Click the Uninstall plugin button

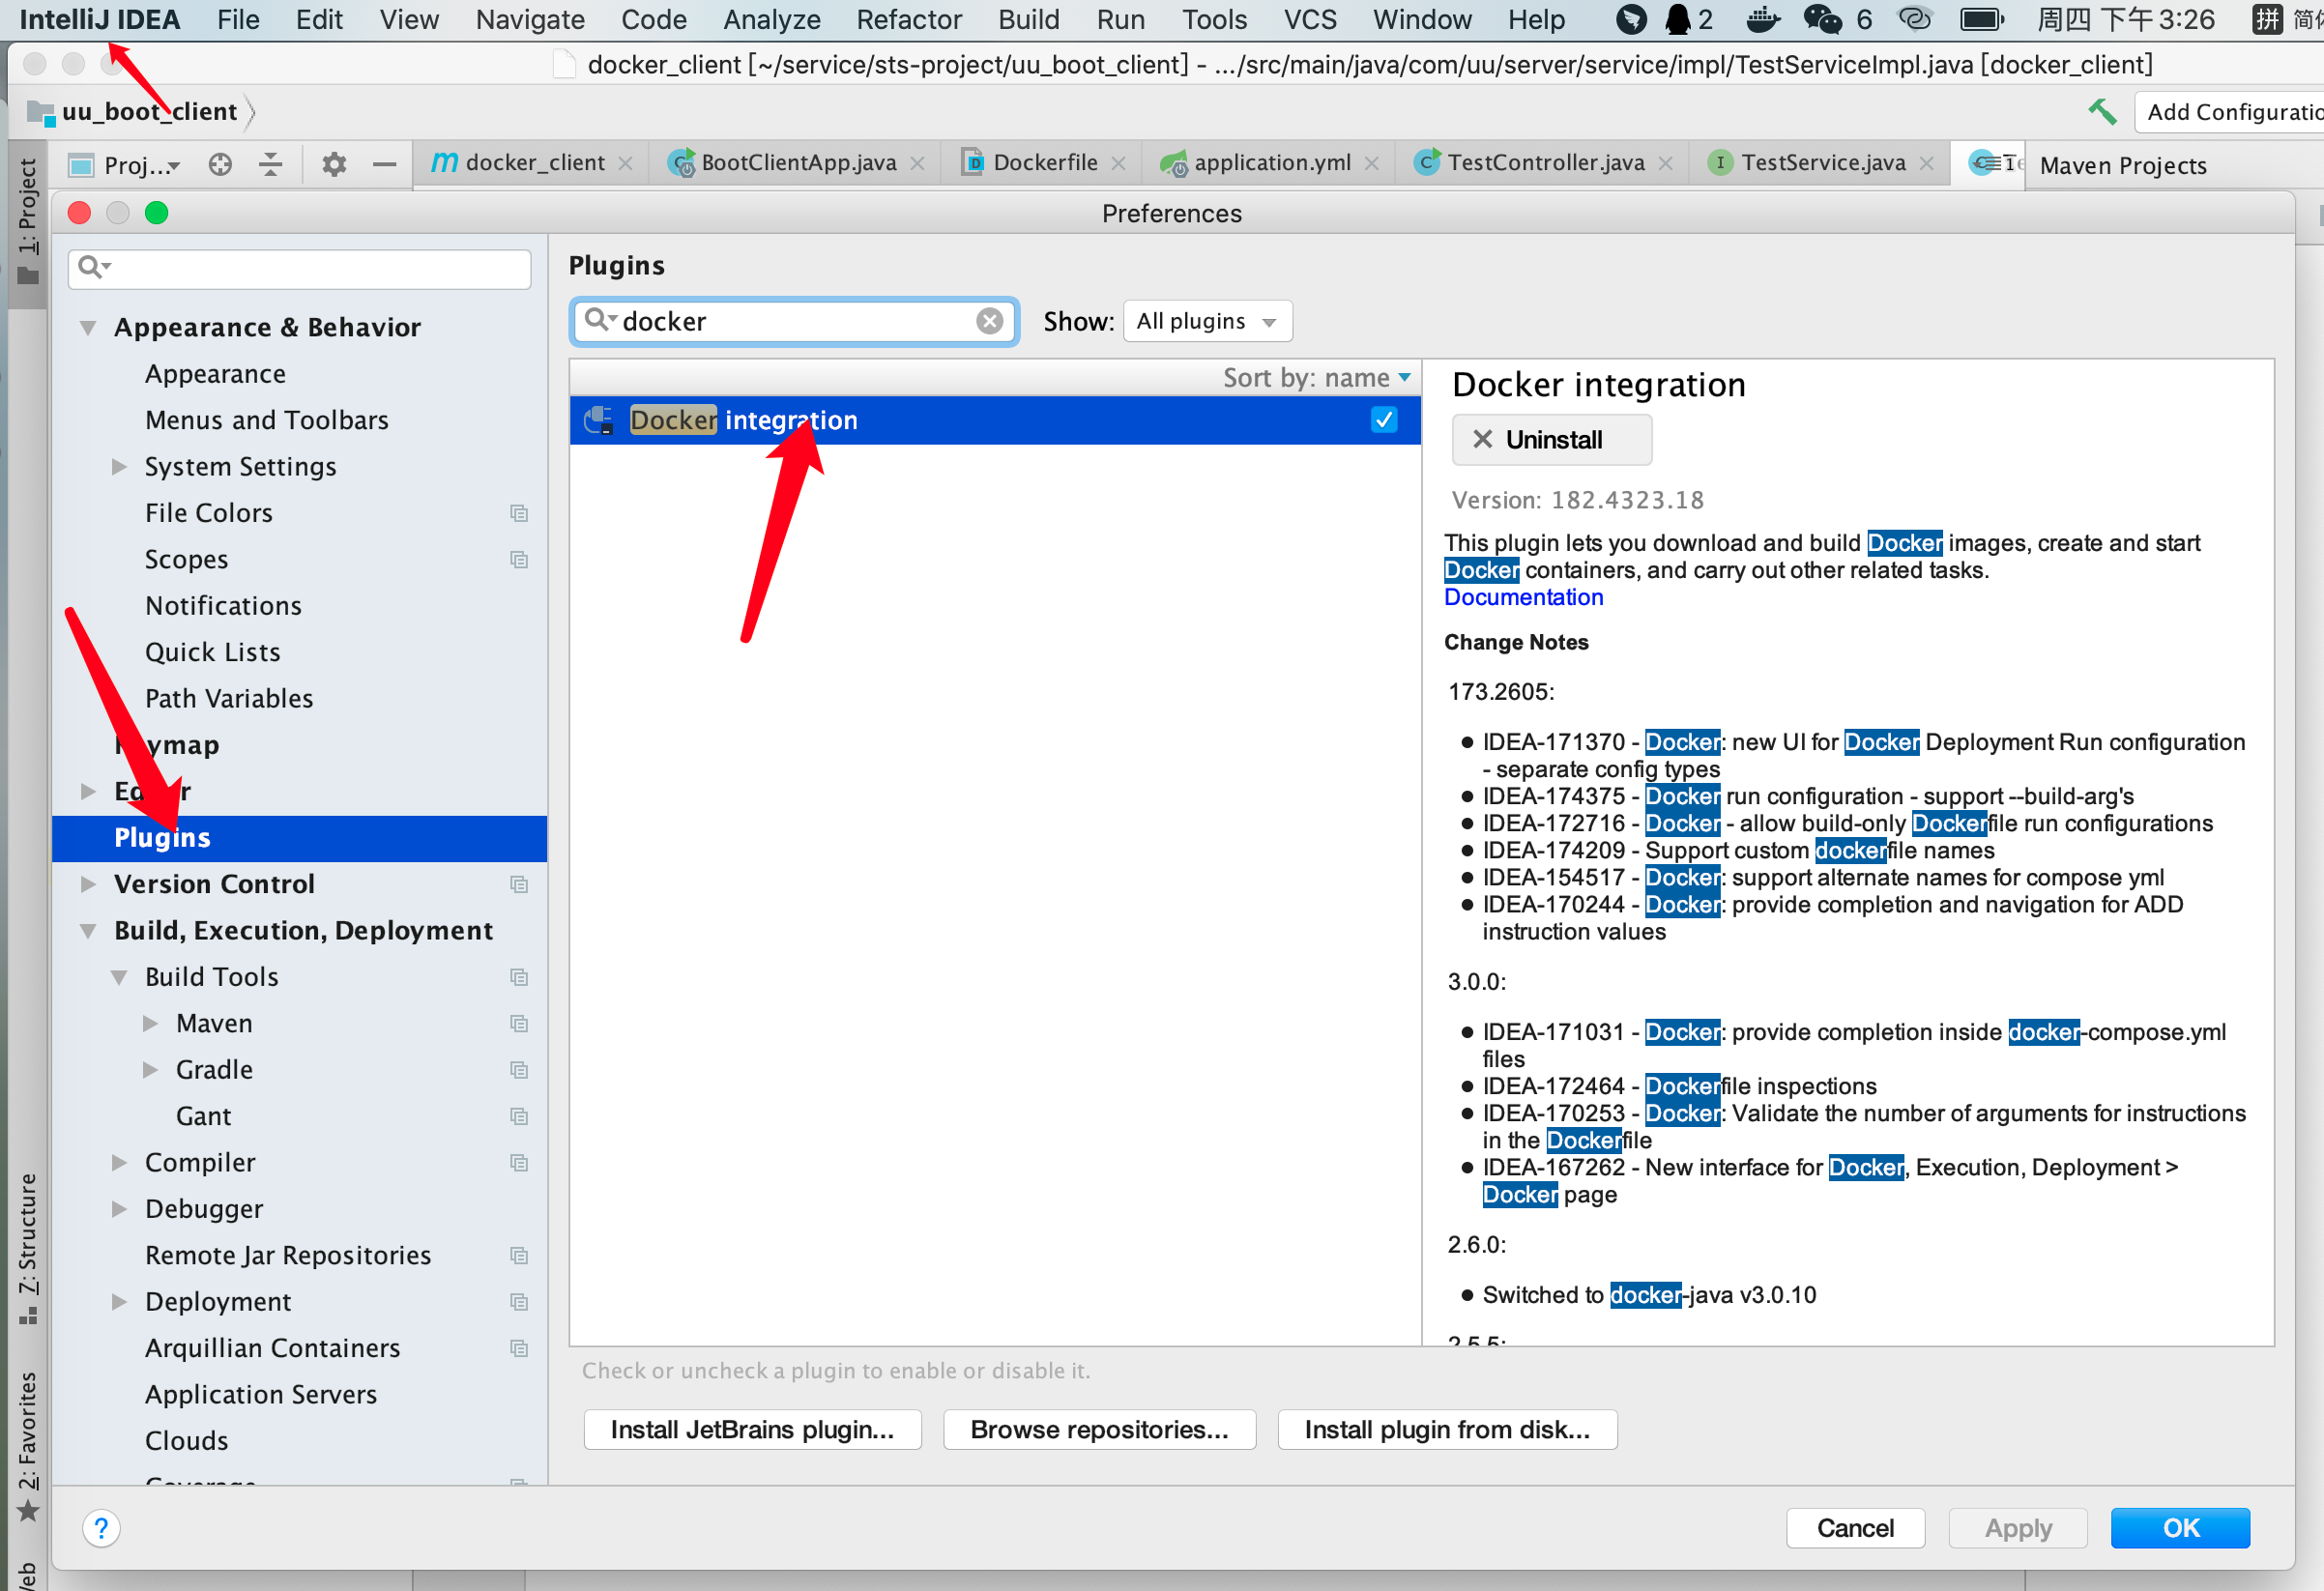point(1551,440)
